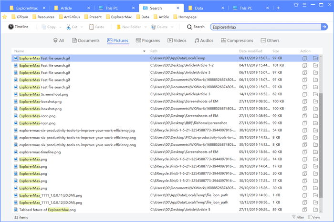This screenshot has width=334, height=222.
Task: Open the Anti-Virus bookmark folder
Action: click(x=70, y=17)
